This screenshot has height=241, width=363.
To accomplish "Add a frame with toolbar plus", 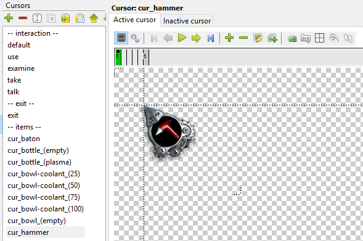I will (229, 38).
